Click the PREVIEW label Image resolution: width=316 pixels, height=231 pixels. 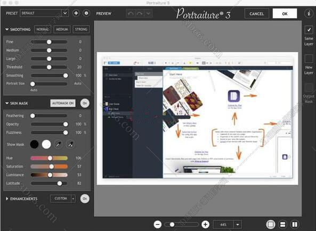click(x=103, y=13)
